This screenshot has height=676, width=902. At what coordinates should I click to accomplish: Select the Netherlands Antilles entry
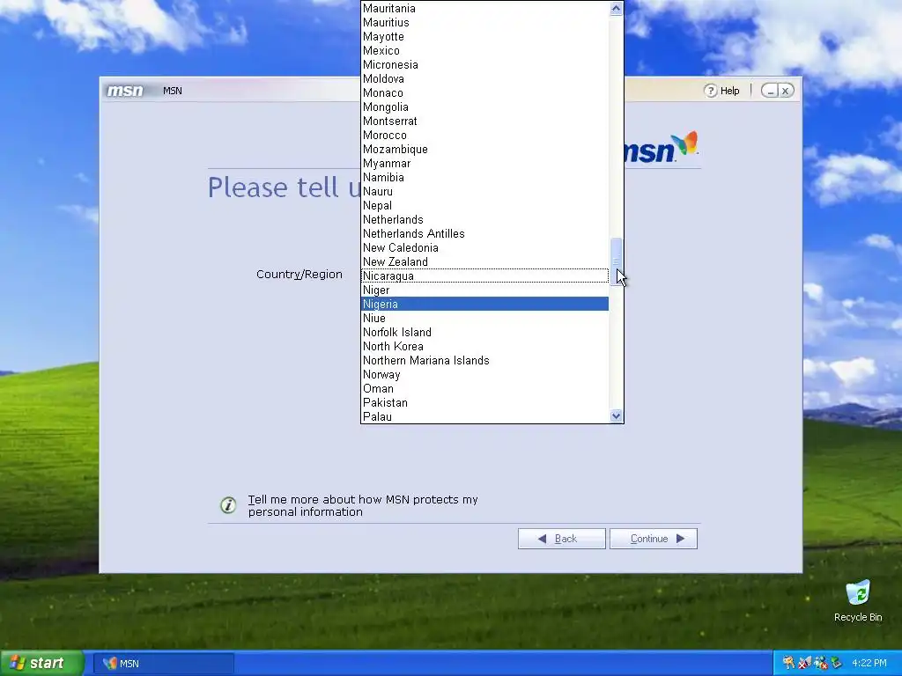coord(485,234)
